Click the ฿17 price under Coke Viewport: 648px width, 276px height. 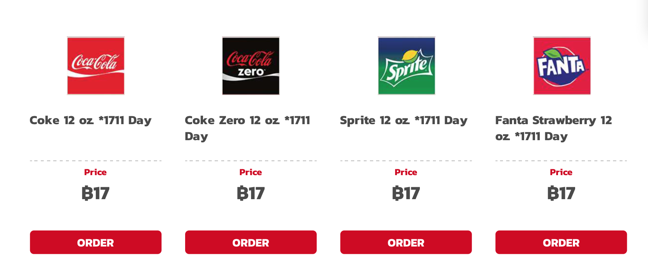click(x=95, y=193)
